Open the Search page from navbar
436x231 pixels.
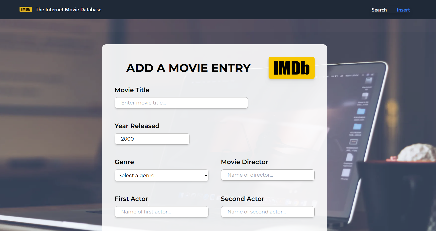(x=379, y=10)
